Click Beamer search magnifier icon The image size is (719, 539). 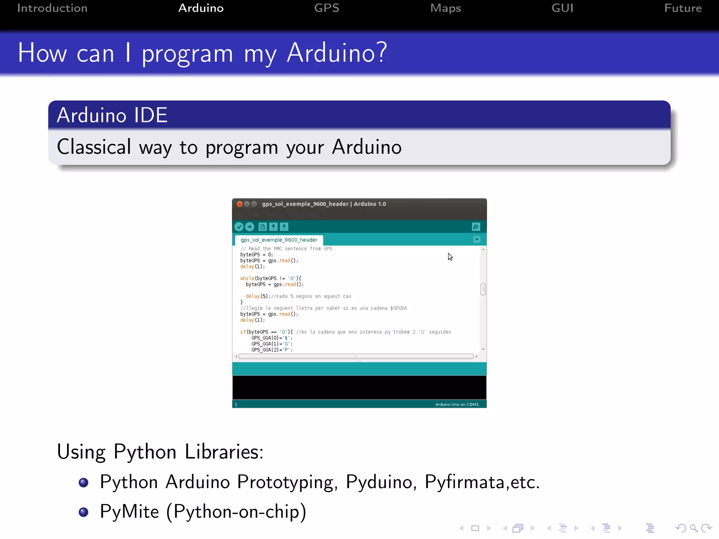click(x=694, y=528)
